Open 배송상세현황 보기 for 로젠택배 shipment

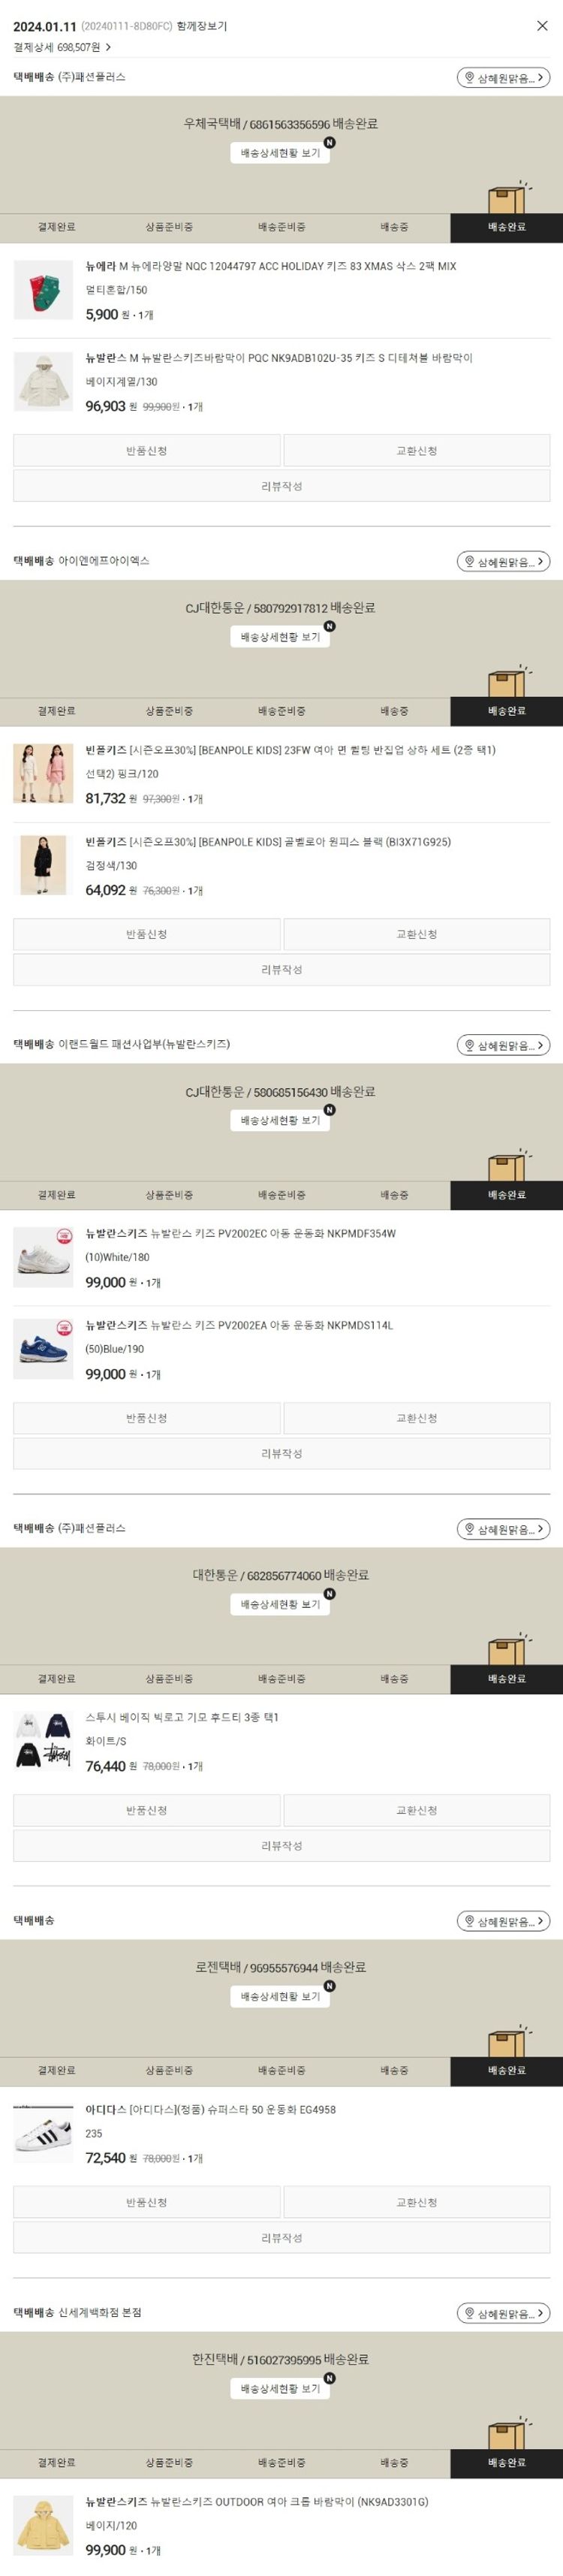pos(280,1997)
